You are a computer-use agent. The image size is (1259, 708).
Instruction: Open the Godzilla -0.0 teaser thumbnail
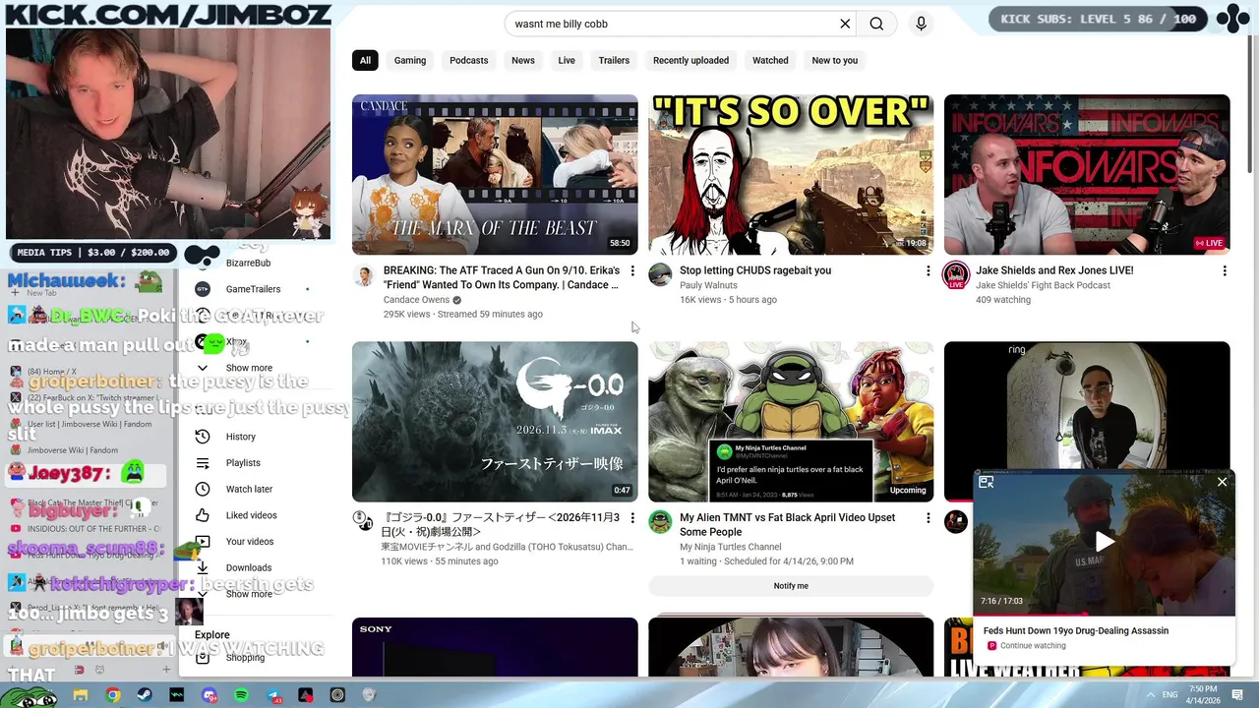(495, 422)
